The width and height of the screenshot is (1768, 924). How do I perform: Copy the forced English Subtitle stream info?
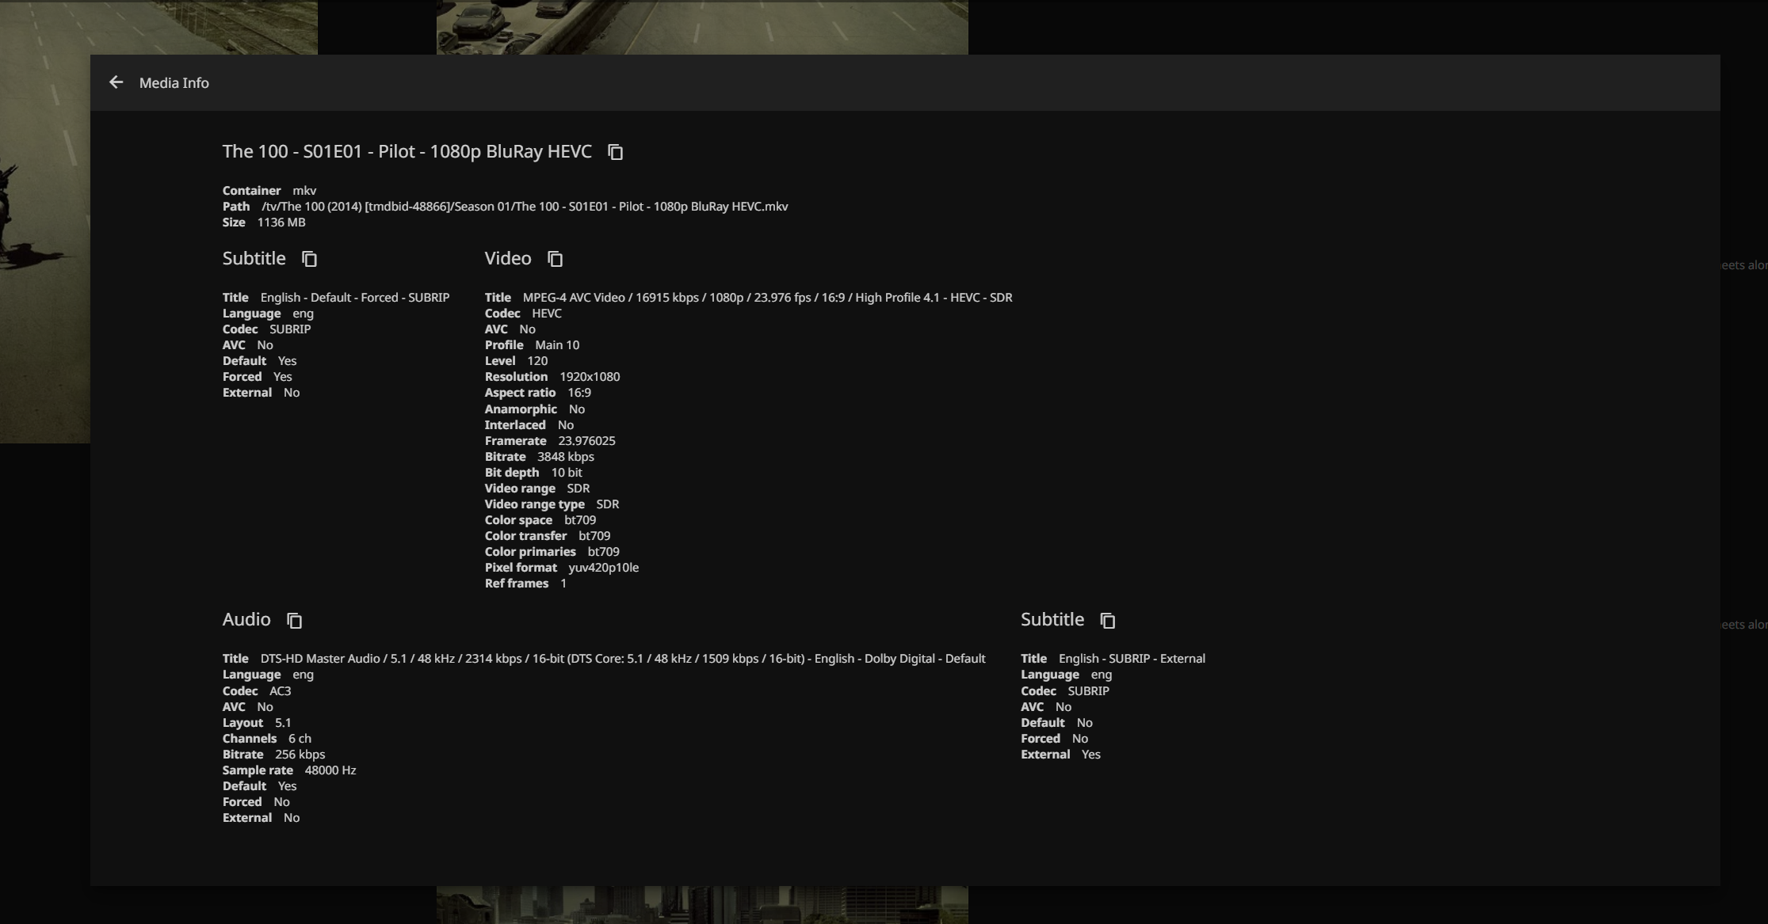coord(309,259)
